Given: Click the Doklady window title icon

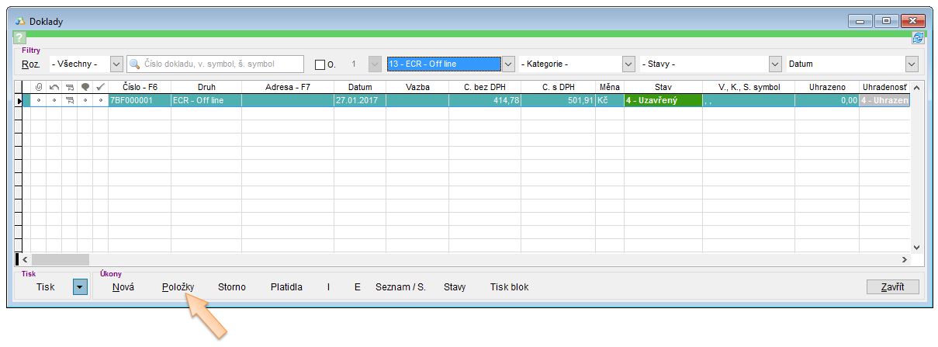Looking at the screenshot, I should [x=20, y=22].
